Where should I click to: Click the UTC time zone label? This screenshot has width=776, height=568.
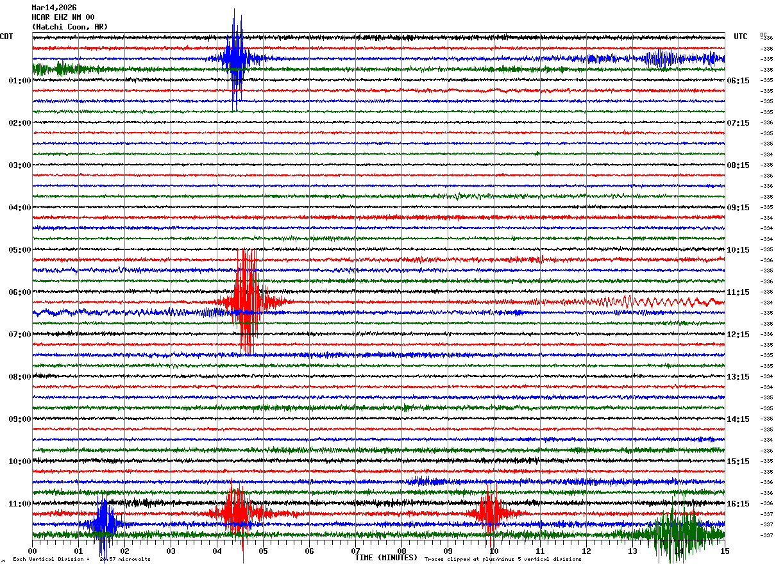click(x=741, y=37)
